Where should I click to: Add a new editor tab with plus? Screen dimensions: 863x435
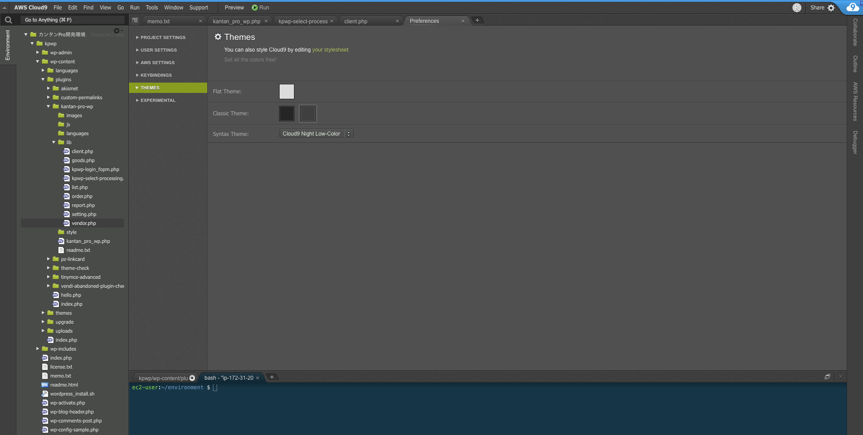click(477, 20)
